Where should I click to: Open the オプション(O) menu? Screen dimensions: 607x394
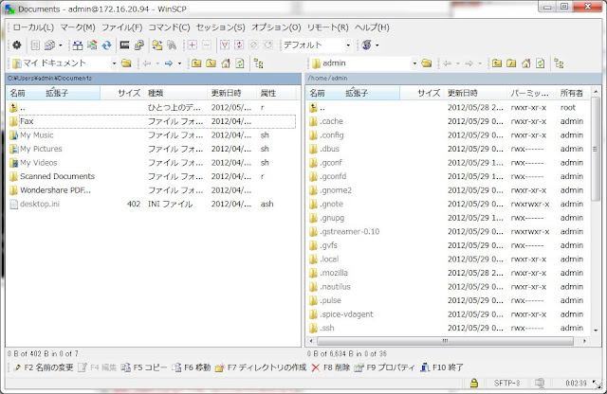click(x=276, y=27)
